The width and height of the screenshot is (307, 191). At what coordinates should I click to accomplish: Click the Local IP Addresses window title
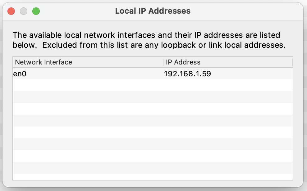pos(153,11)
